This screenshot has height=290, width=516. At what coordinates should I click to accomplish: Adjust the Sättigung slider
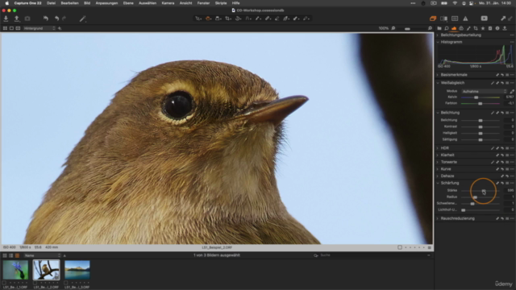(x=481, y=139)
